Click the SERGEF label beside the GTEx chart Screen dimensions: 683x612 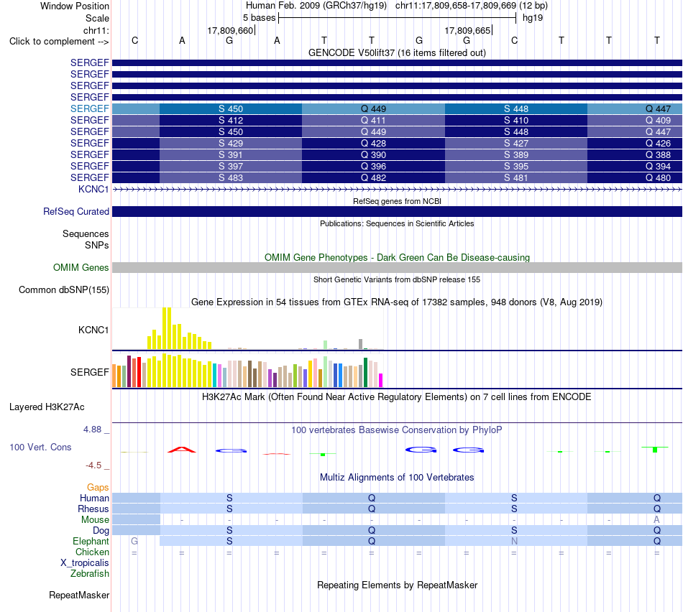point(89,372)
